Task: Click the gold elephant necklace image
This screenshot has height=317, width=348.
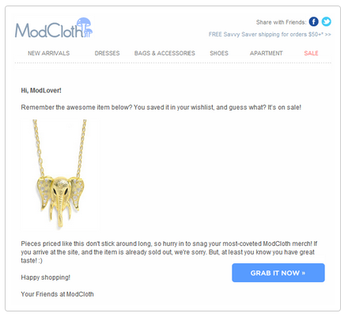Action: point(60,175)
